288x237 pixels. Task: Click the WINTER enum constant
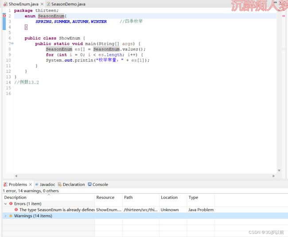click(99, 22)
